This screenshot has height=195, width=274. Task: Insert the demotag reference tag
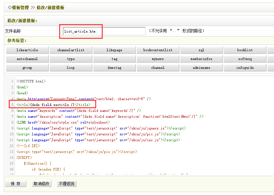point(114,68)
